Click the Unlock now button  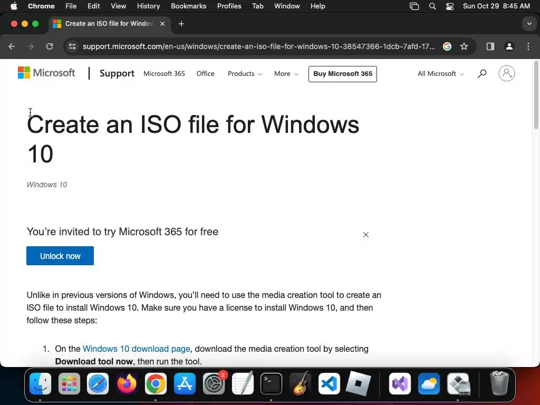[x=60, y=256]
